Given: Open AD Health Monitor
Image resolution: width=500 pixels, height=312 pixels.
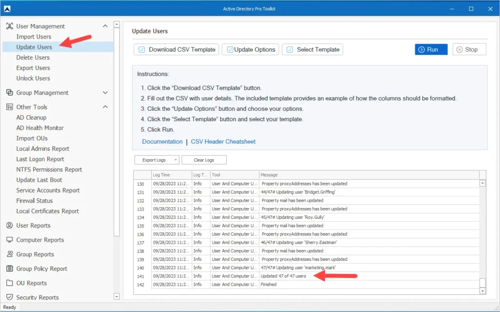Looking at the screenshot, I should pyautogui.click(x=40, y=127).
